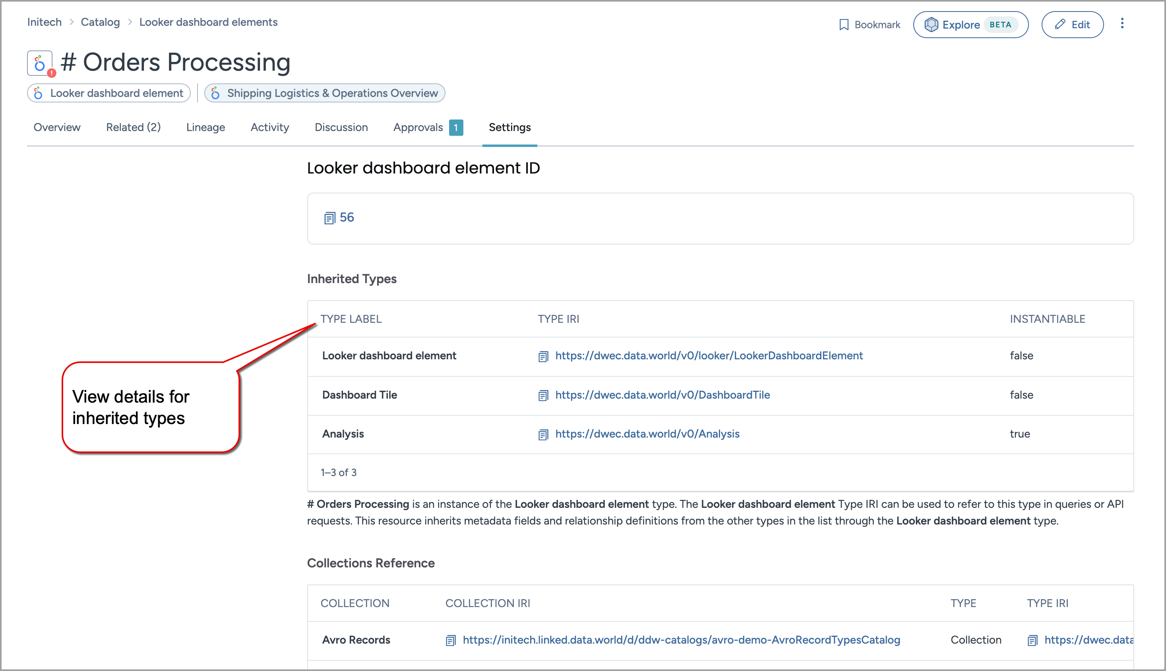Image resolution: width=1166 pixels, height=671 pixels.
Task: Click copy icon beside Avro Records collection IRI
Action: click(x=451, y=640)
